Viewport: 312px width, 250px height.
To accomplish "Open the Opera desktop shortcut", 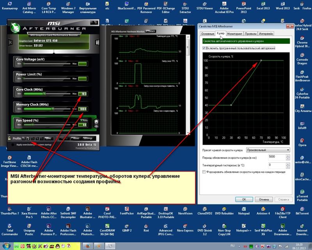I will [x=302, y=142].
